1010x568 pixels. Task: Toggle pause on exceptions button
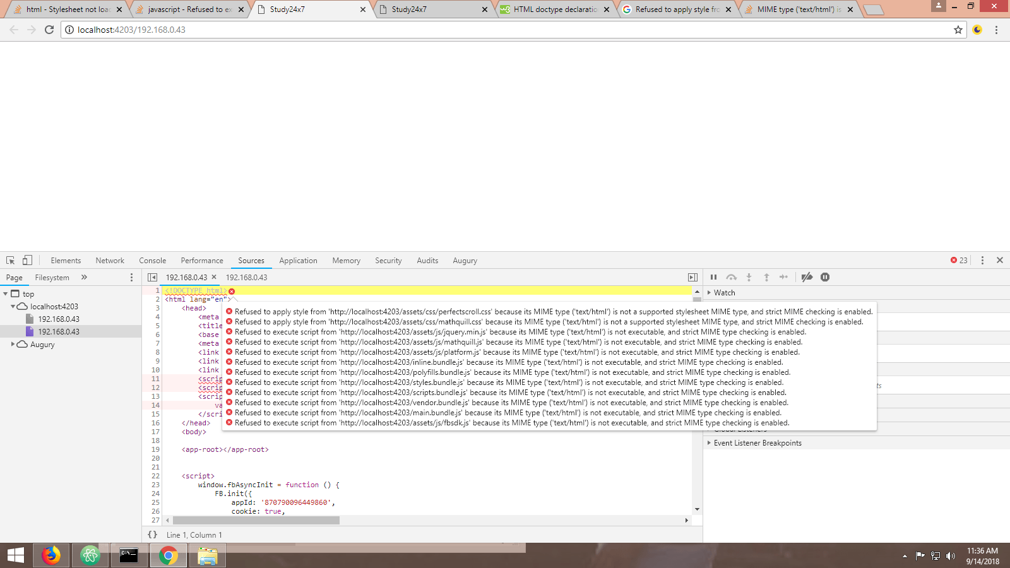pyautogui.click(x=825, y=277)
